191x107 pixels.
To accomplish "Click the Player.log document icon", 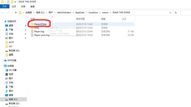I will (32, 32).
